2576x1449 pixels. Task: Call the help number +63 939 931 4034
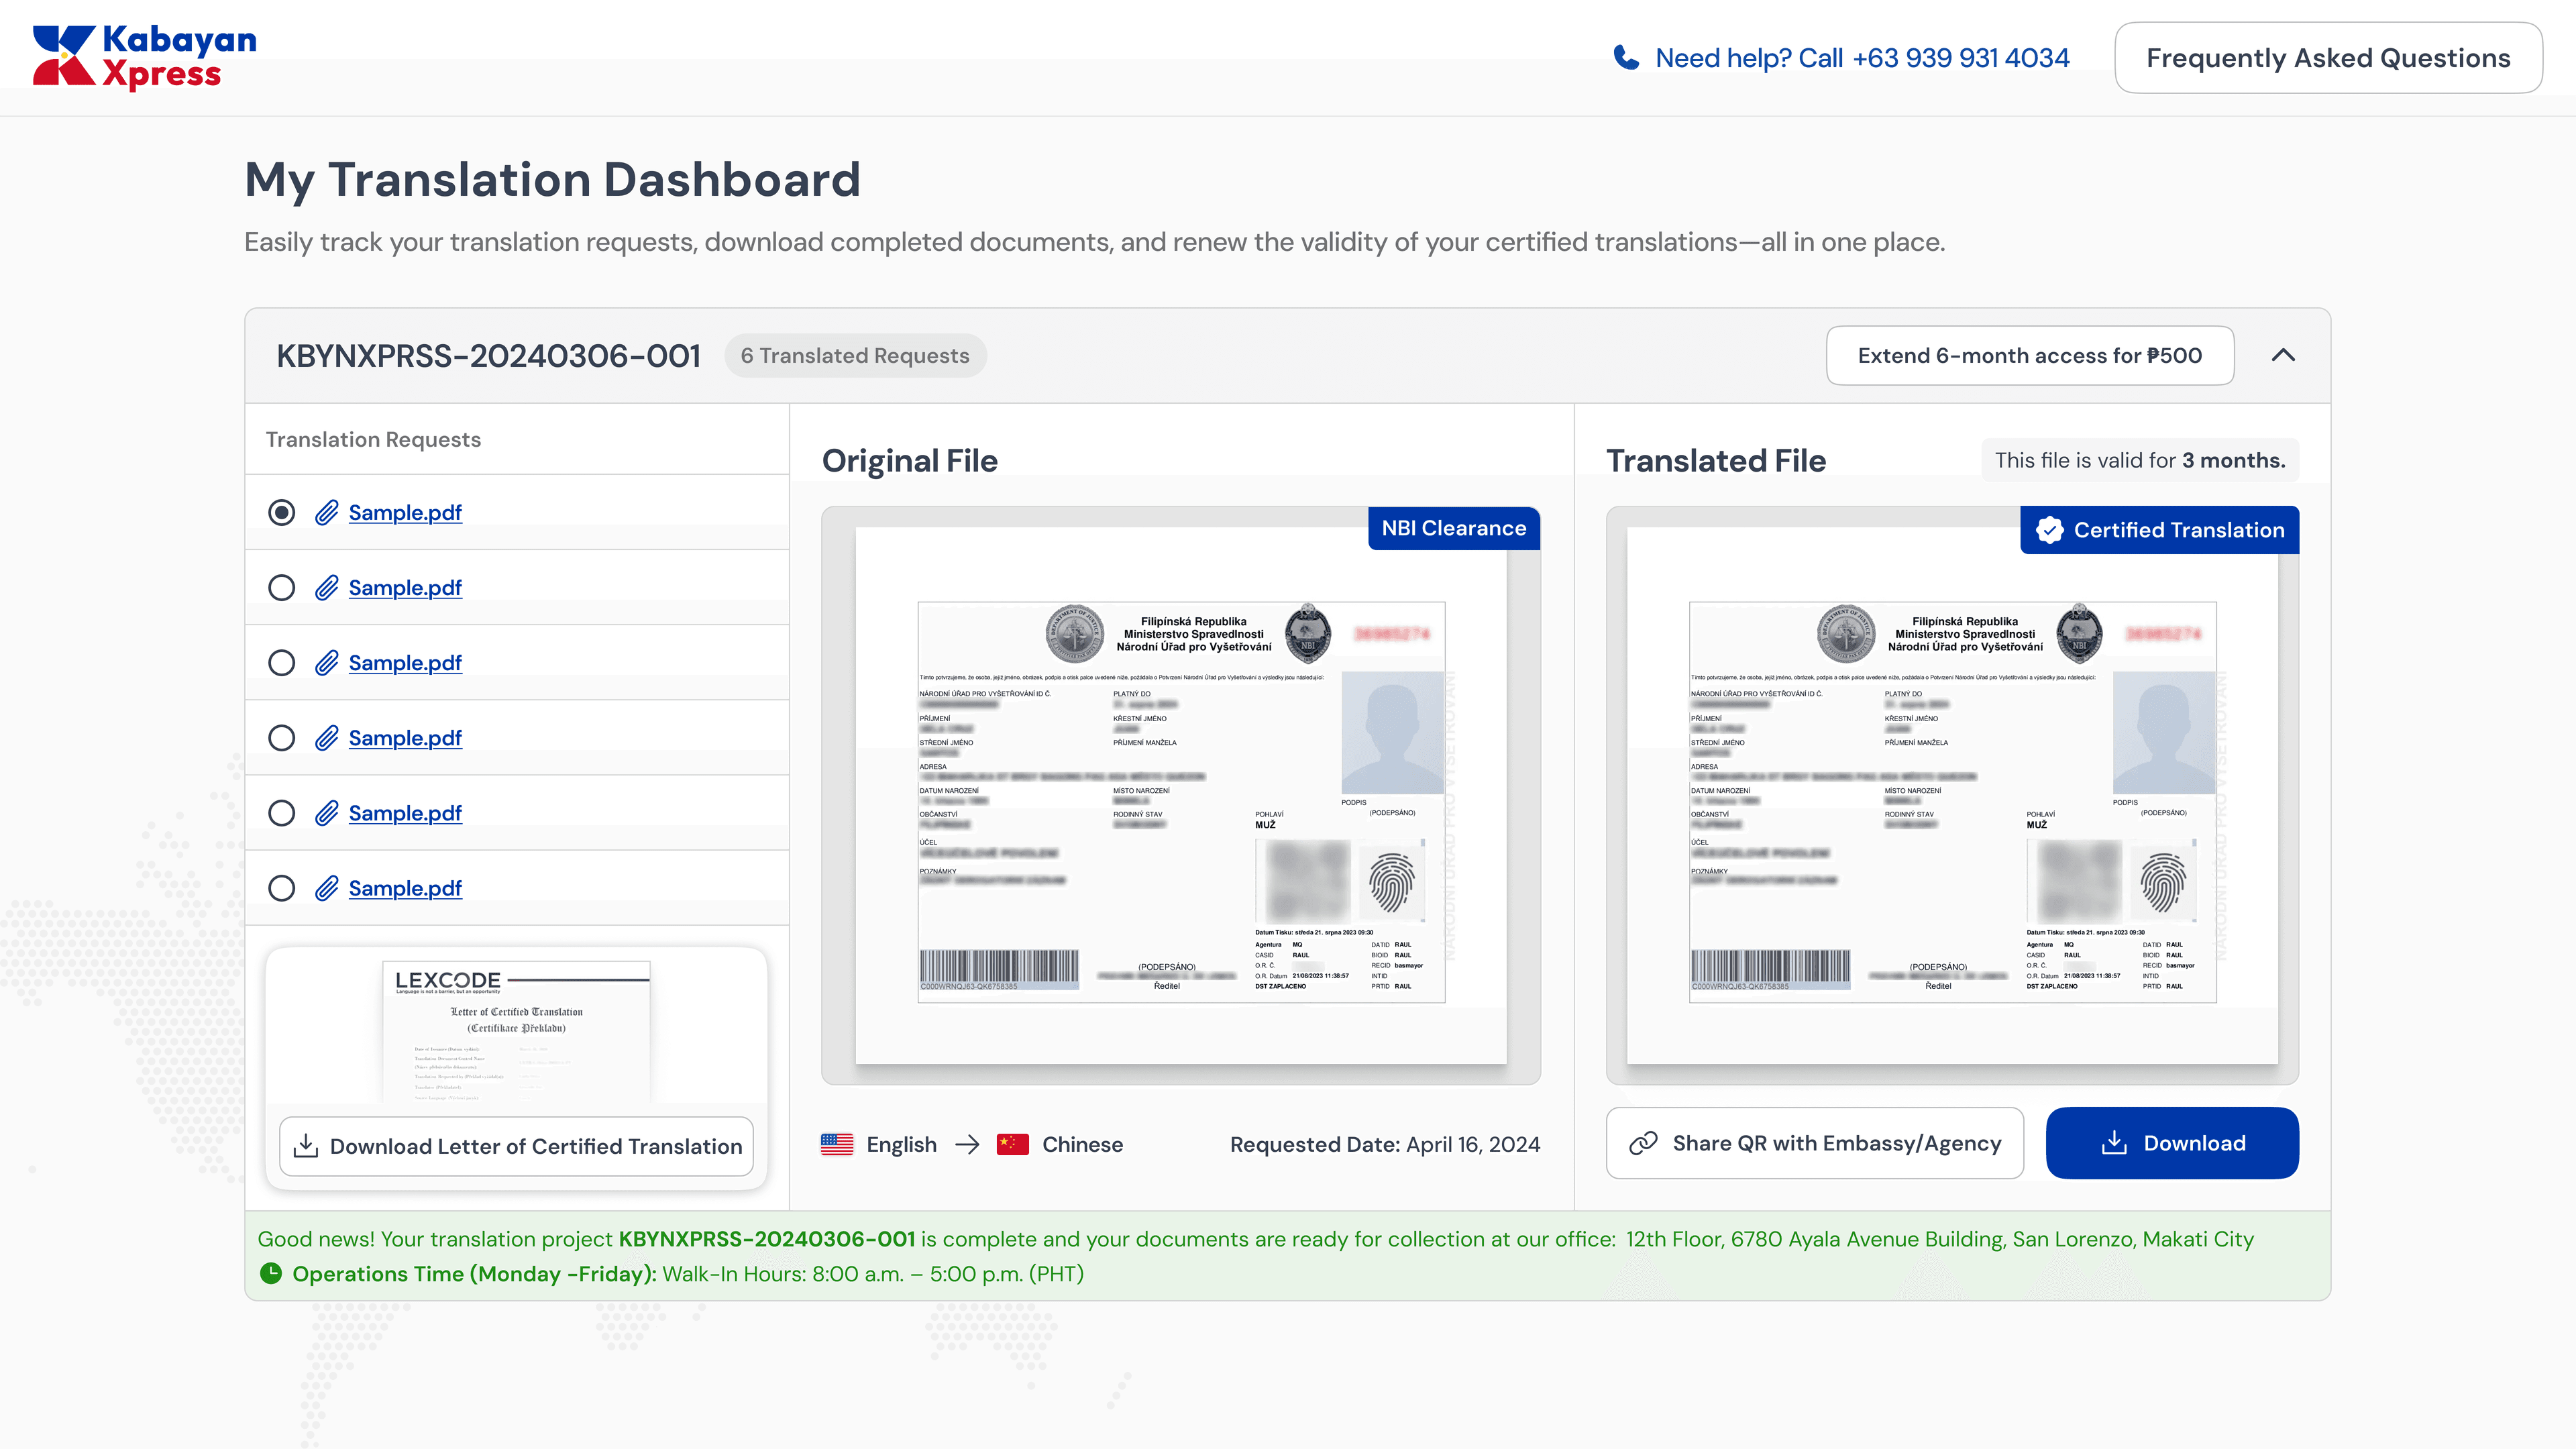click(1961, 58)
